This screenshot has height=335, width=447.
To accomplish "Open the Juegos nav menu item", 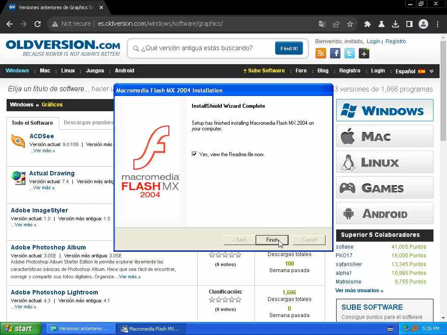I will click(95, 71).
